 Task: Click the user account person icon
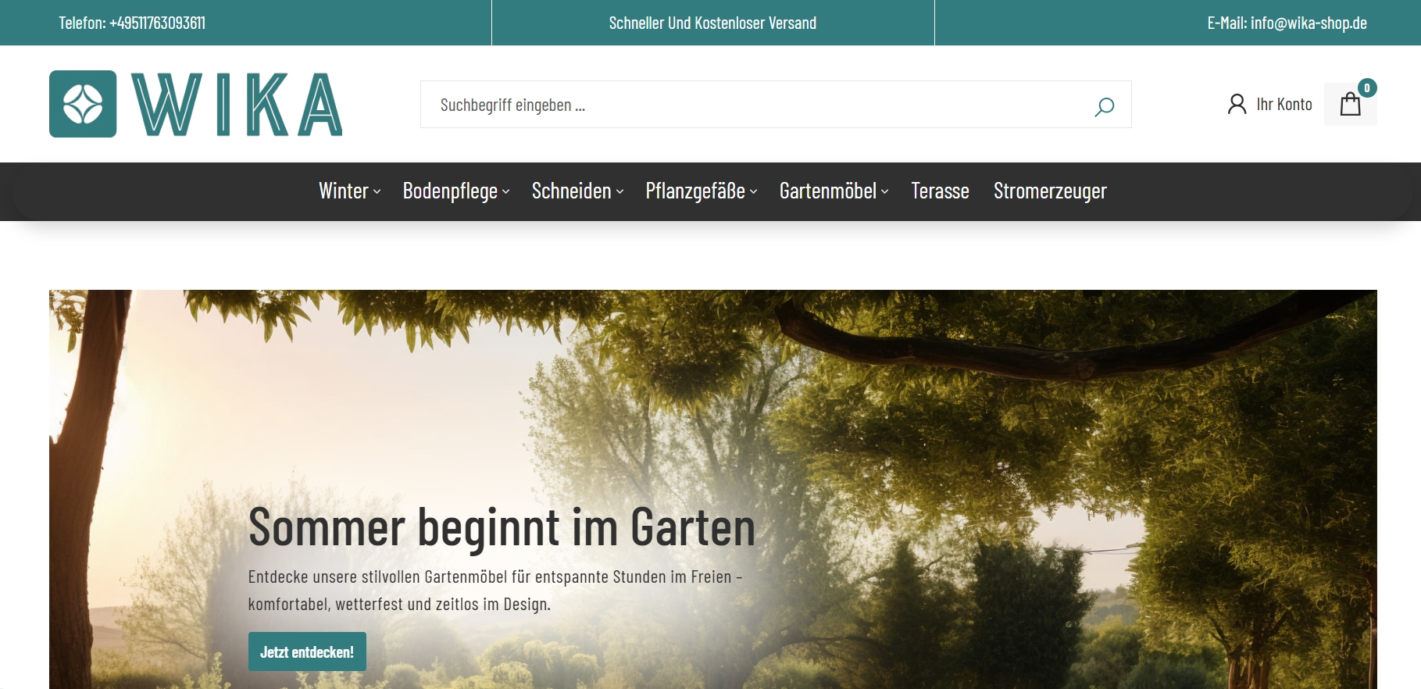click(x=1237, y=104)
